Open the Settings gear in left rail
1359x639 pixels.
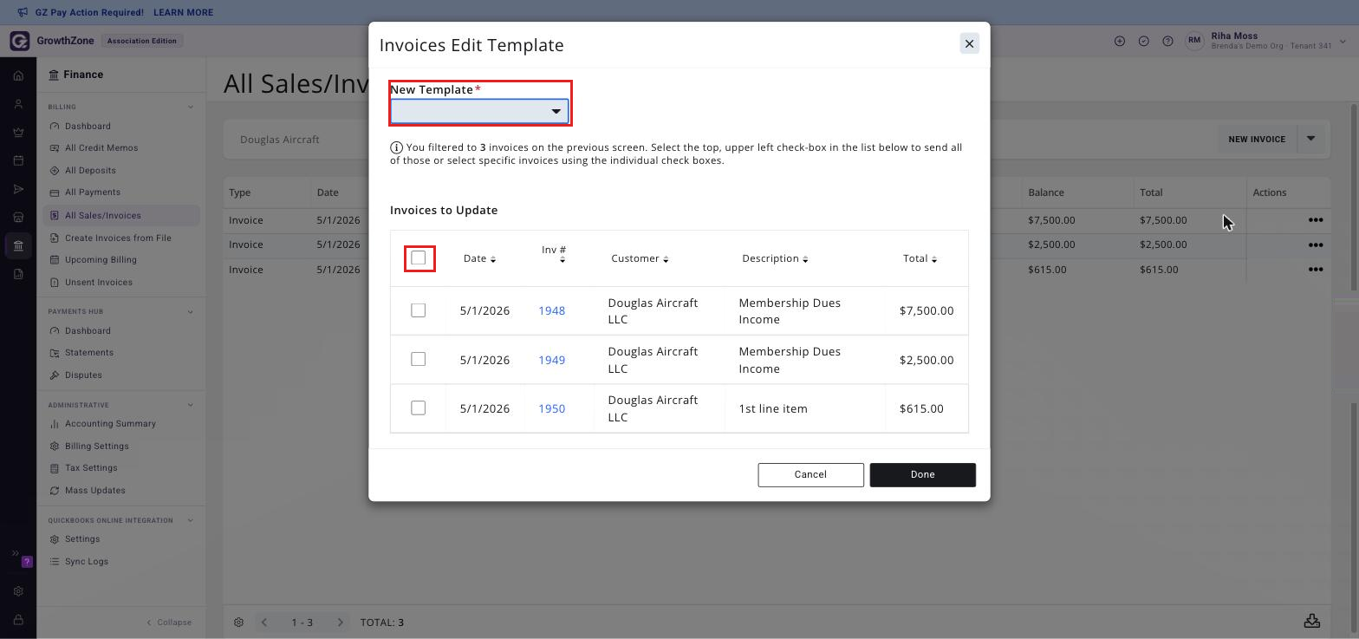(x=18, y=591)
